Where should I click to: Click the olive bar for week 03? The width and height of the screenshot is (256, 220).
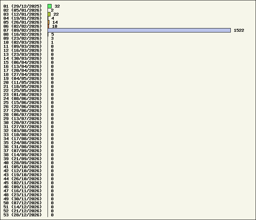pyautogui.click(x=49, y=14)
